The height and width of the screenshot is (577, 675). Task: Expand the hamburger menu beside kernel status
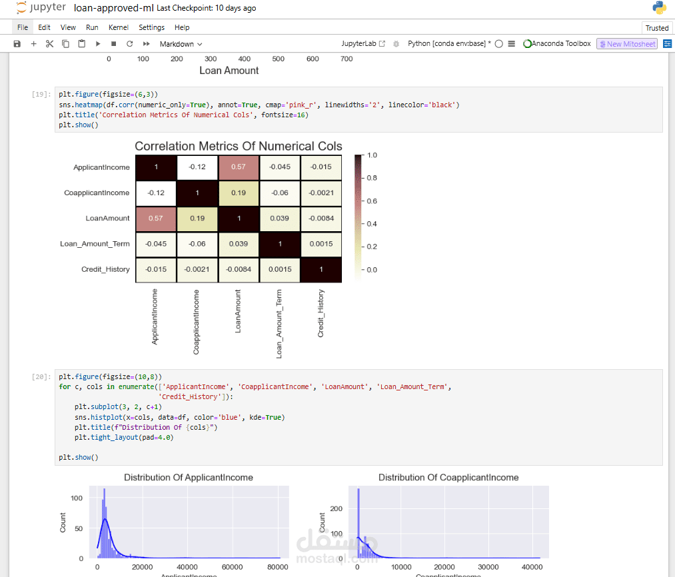click(x=512, y=44)
